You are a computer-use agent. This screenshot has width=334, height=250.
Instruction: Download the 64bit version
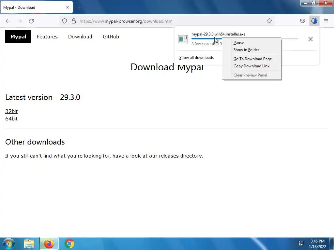(x=11, y=118)
